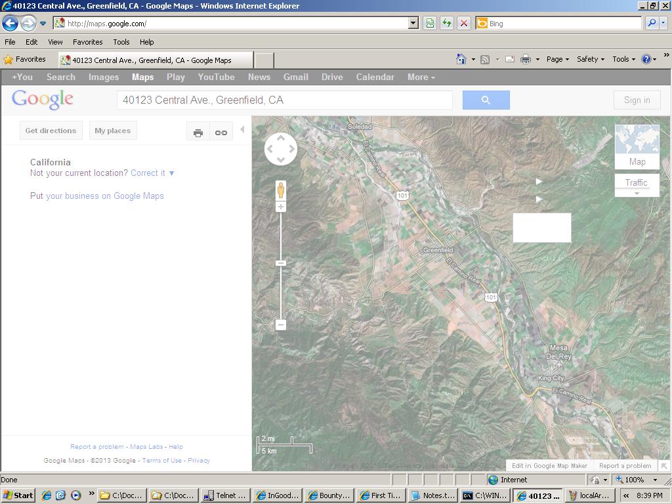This screenshot has width=672, height=504.
Task: Click the Google Maps print icon
Action: point(198,133)
